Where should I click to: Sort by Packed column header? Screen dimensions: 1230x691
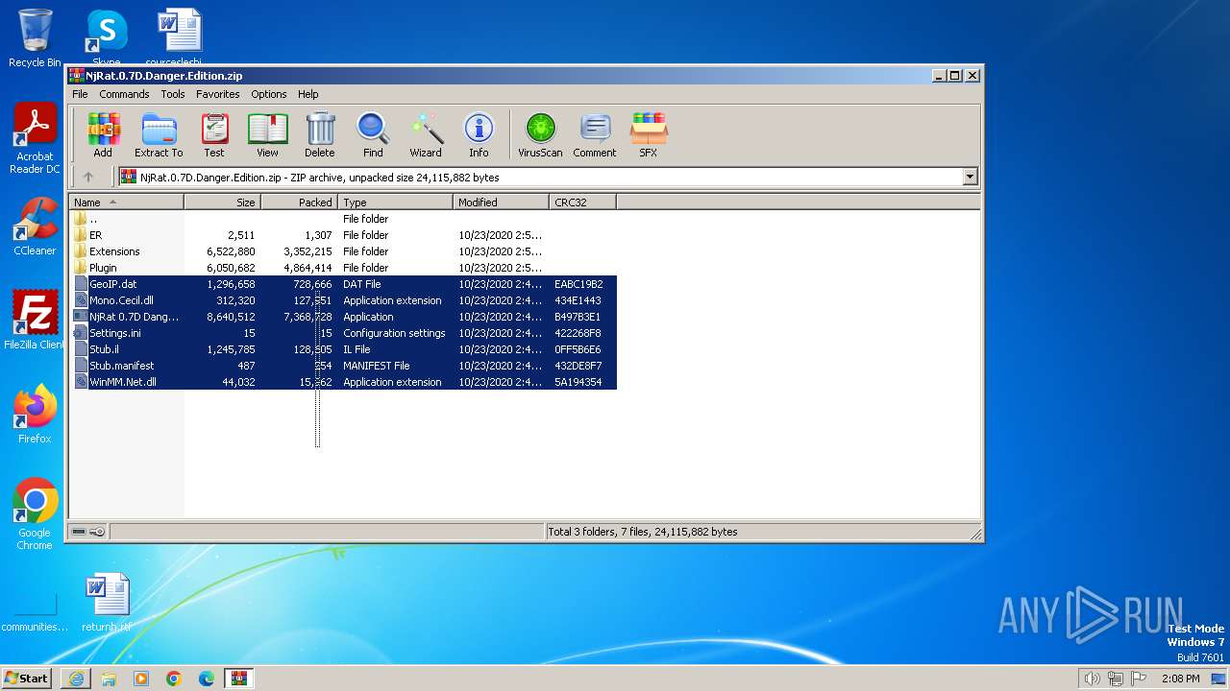point(299,203)
